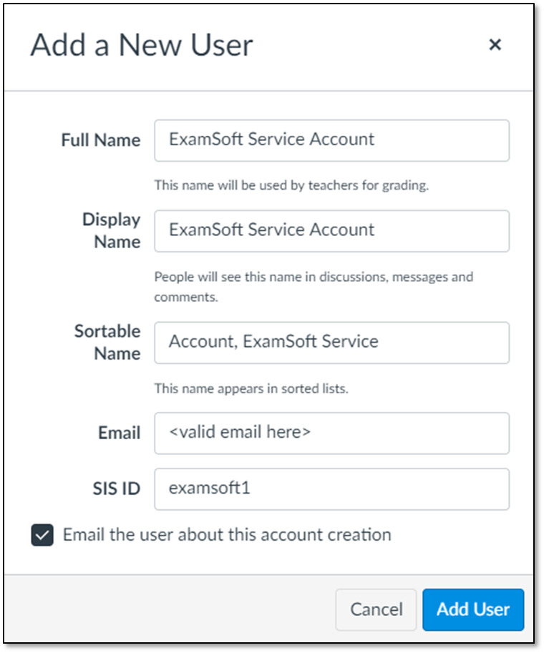544x653 pixels.
Task: Click the 'This name appears in sorted lists' hint
Action: 251,388
